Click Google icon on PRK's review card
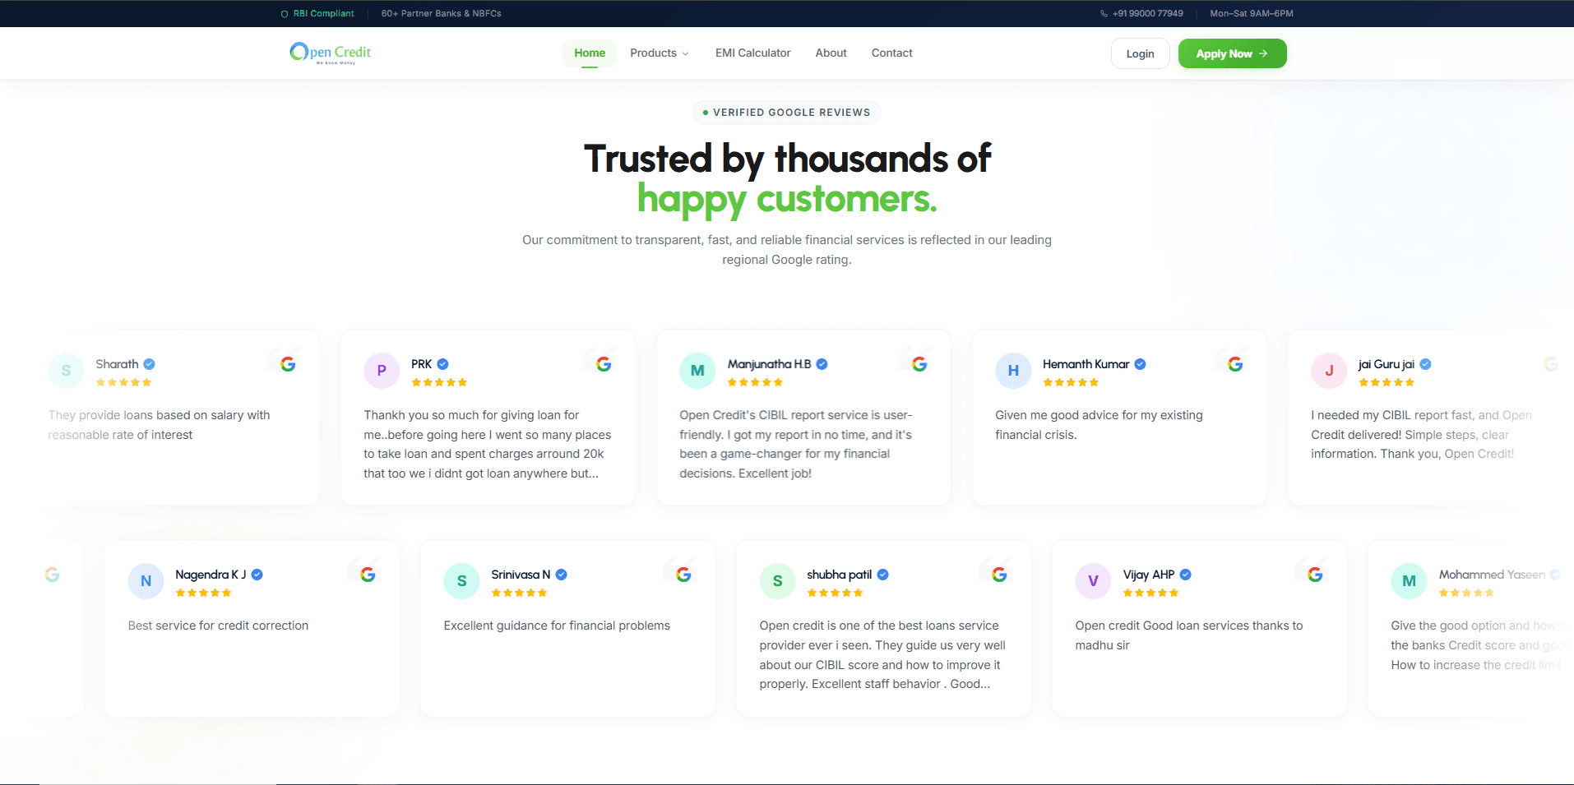 coord(604,364)
